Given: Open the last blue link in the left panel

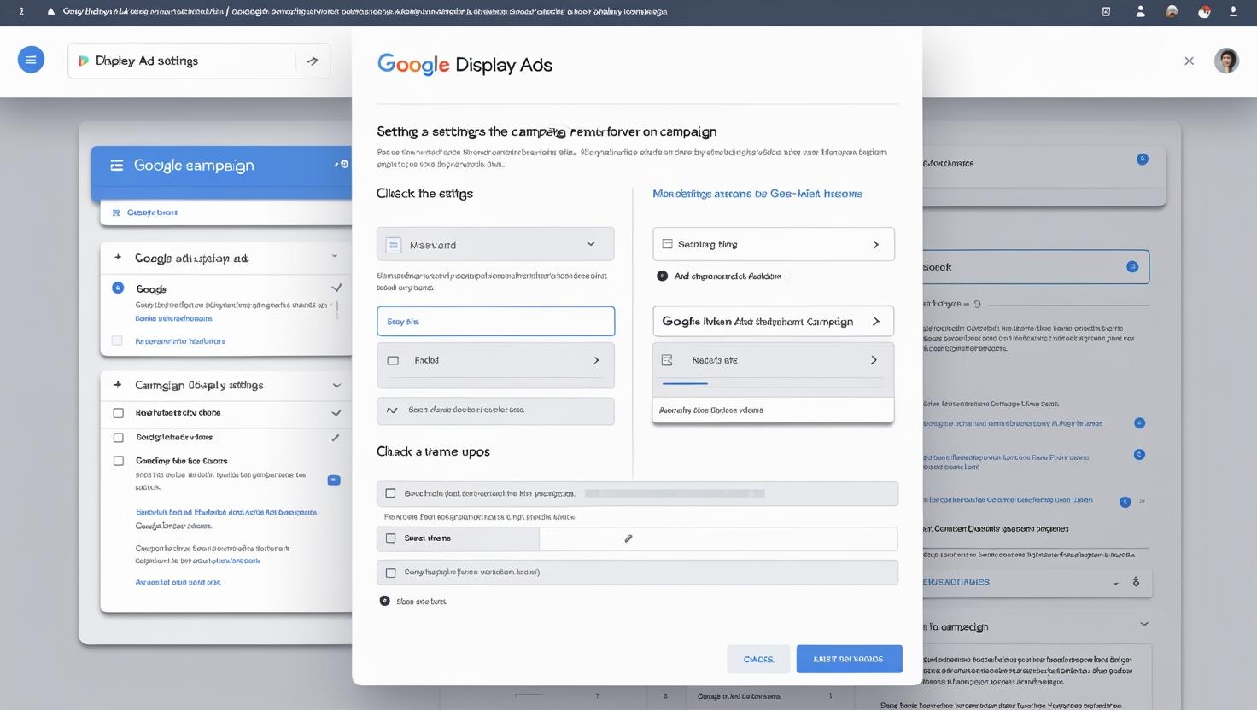Looking at the screenshot, I should pyautogui.click(x=178, y=582).
